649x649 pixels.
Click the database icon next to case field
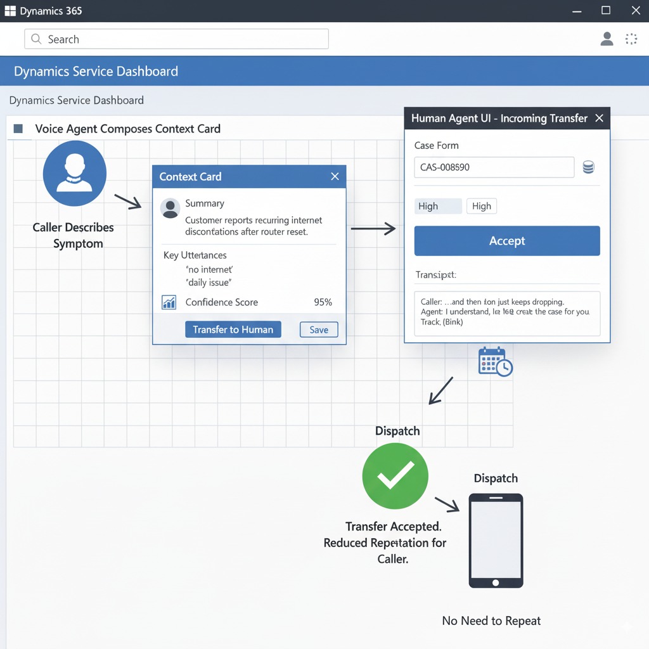(588, 167)
